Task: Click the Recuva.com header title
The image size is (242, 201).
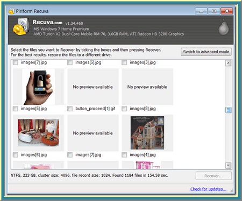Action: (x=47, y=22)
